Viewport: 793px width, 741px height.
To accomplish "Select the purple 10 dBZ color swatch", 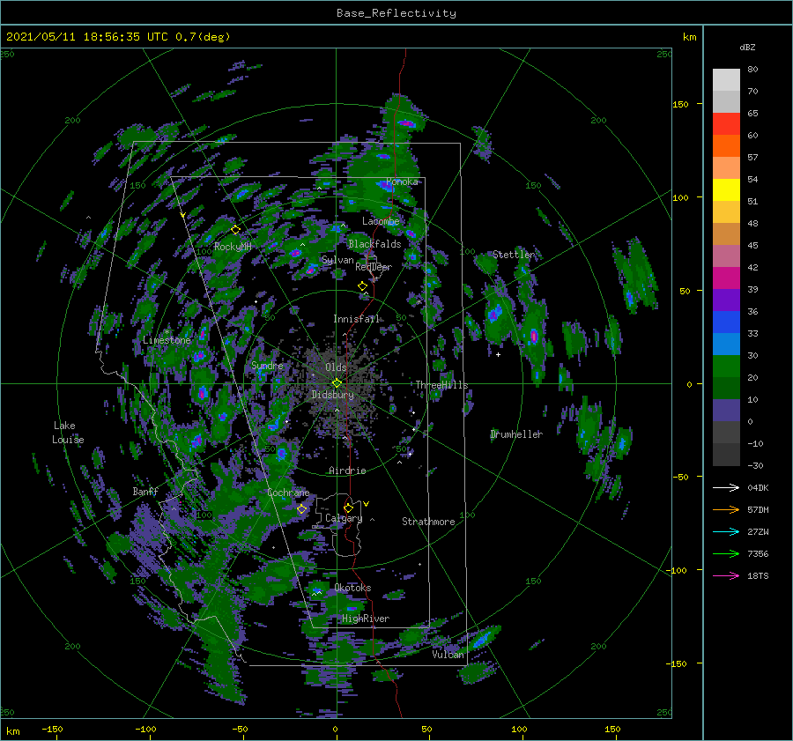I will point(726,410).
